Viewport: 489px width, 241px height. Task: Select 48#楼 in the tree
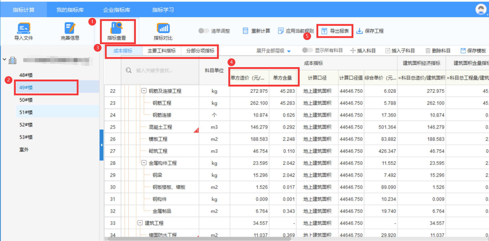pos(26,75)
